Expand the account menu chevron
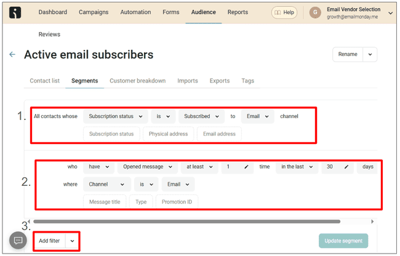 click(x=391, y=12)
